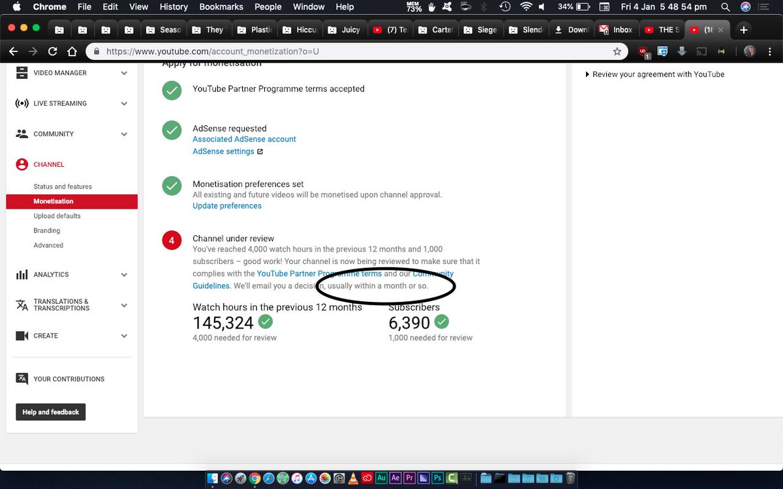The height and width of the screenshot is (489, 783).
Task: Expand the Translations & Transcriptions chevron
Action: pos(124,305)
